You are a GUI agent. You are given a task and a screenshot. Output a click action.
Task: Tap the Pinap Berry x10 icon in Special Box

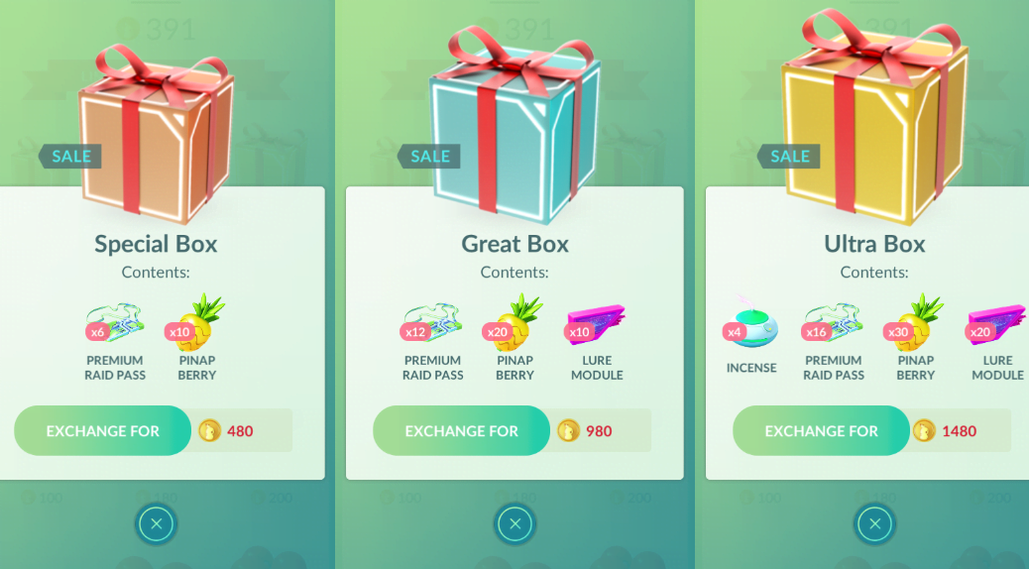(x=195, y=321)
